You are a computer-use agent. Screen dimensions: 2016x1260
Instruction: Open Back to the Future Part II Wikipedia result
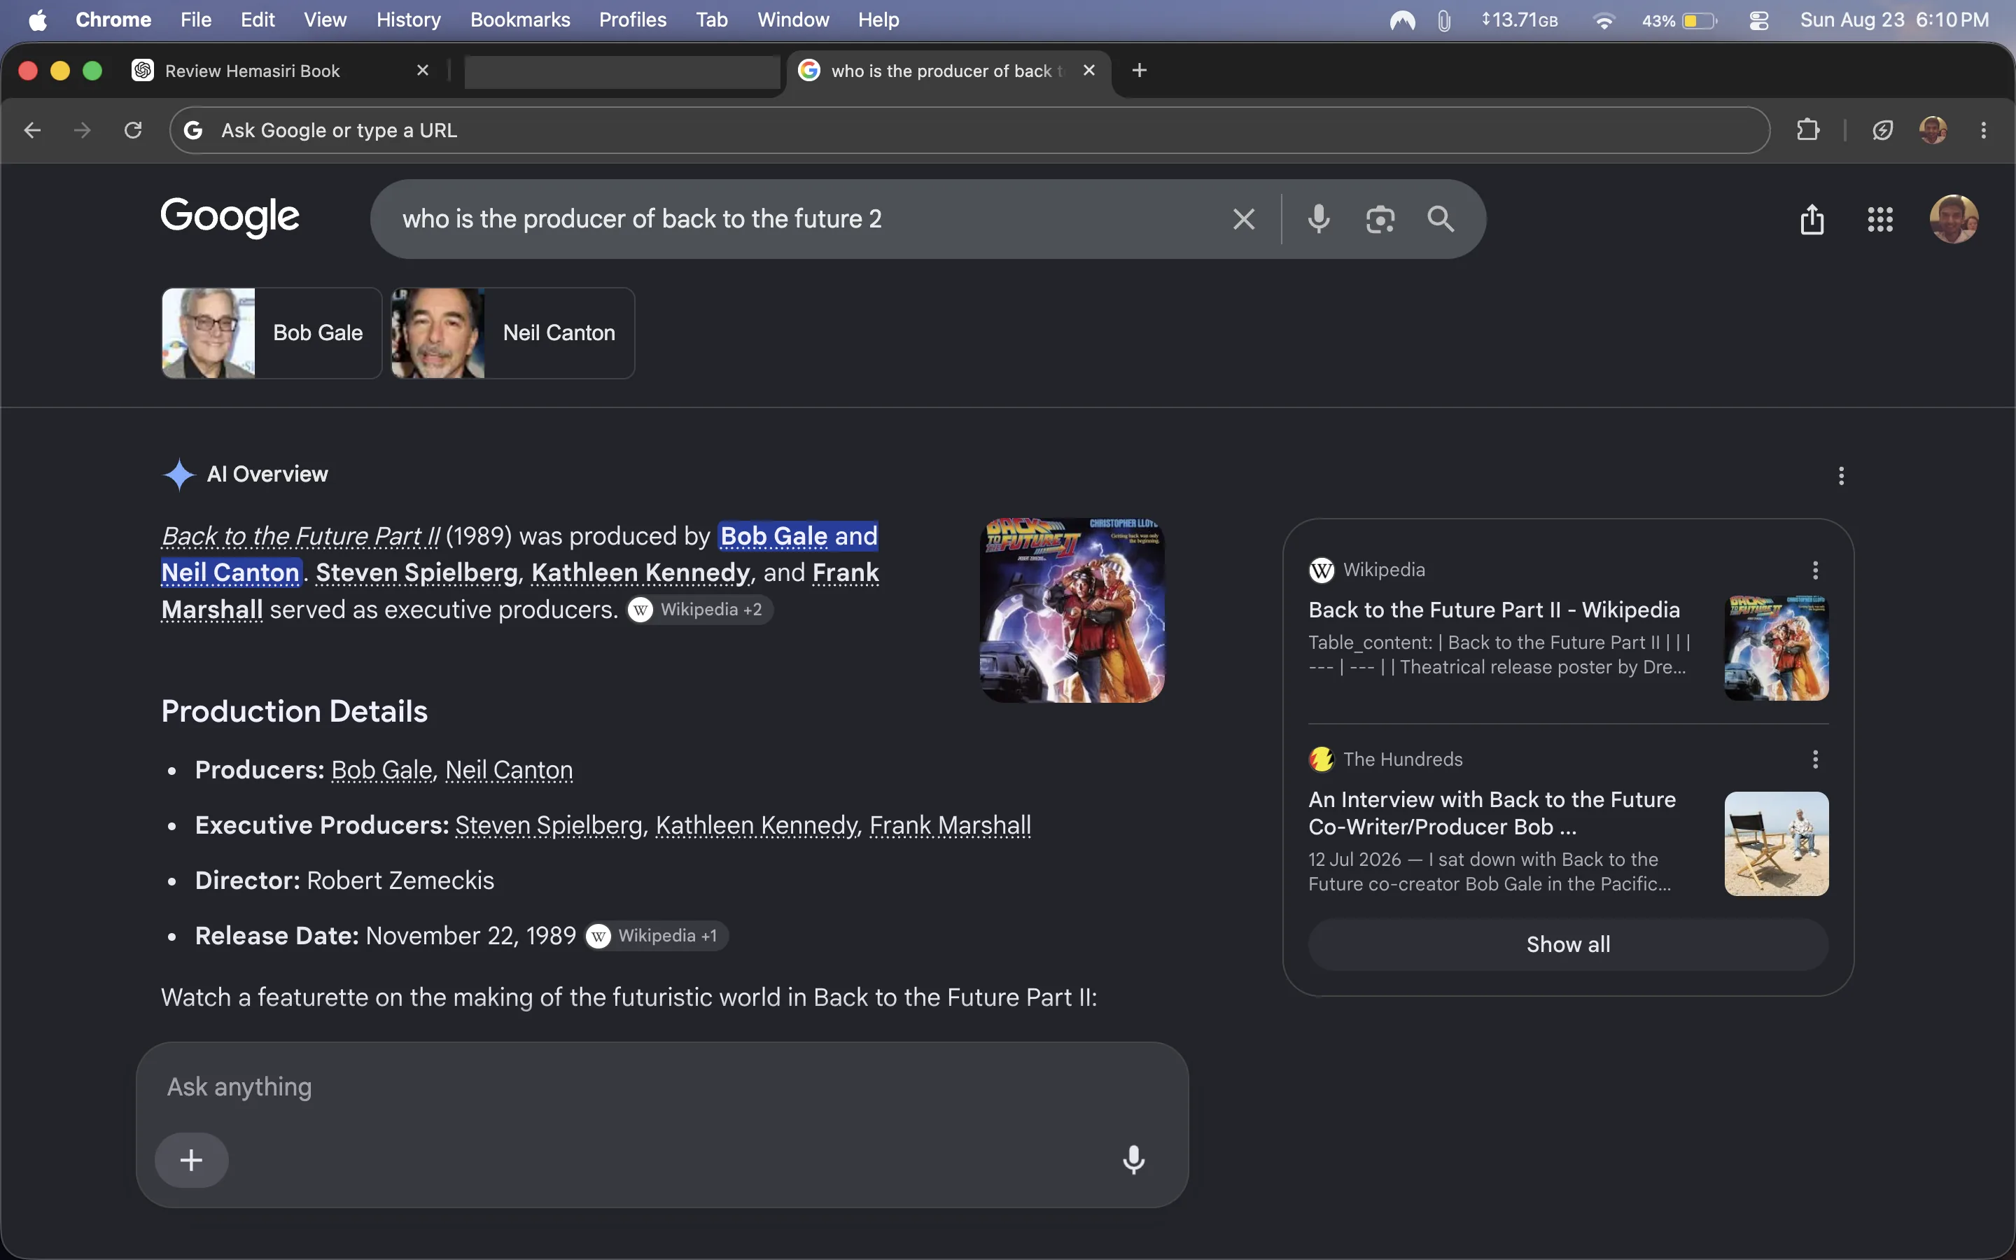pos(1494,610)
